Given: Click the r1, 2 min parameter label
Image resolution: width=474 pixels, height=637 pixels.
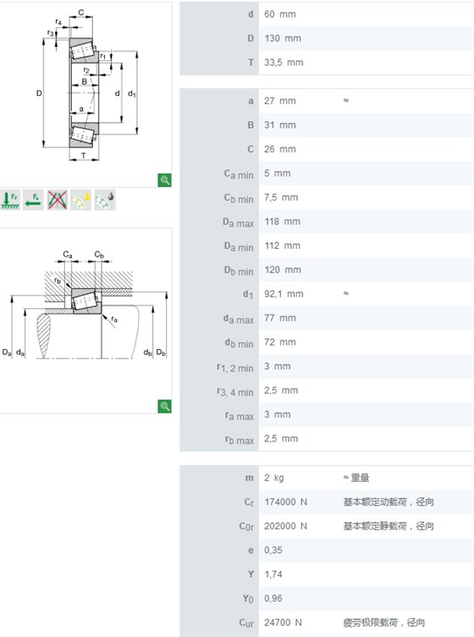Looking at the screenshot, I should tap(235, 368).
